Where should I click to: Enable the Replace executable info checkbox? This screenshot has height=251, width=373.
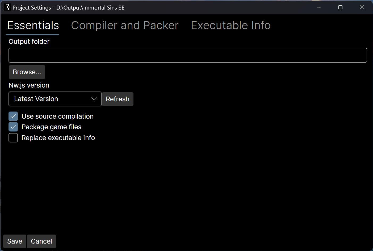click(x=13, y=138)
